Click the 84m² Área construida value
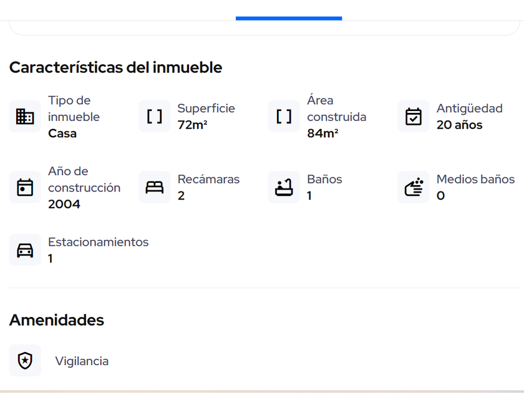The width and height of the screenshot is (524, 393). pos(323,133)
